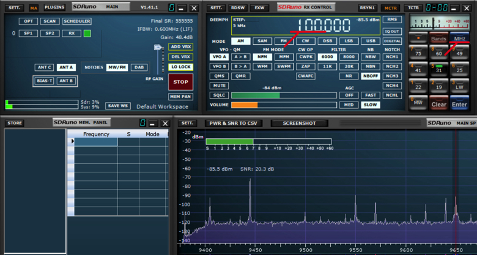Switch to FM mode
The image size is (477, 255).
click(284, 41)
